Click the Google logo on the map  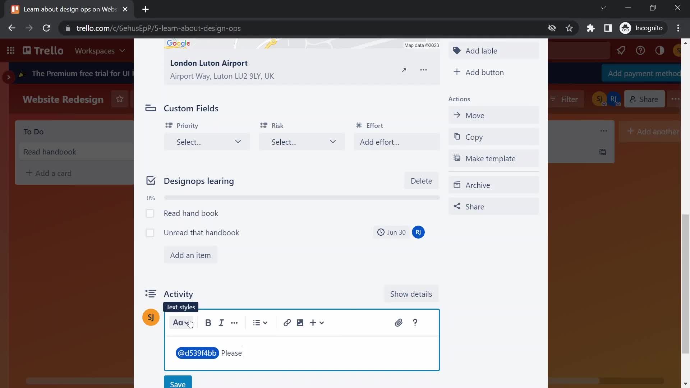178,43
